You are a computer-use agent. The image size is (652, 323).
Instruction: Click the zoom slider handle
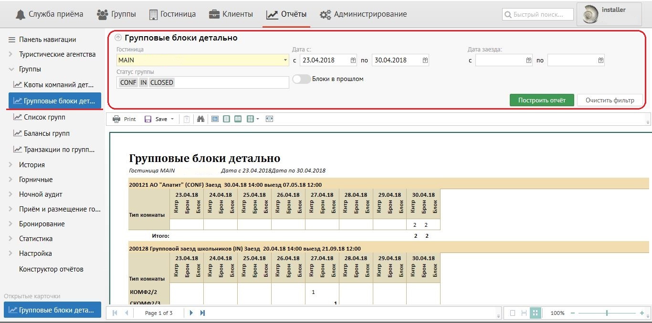607,313
